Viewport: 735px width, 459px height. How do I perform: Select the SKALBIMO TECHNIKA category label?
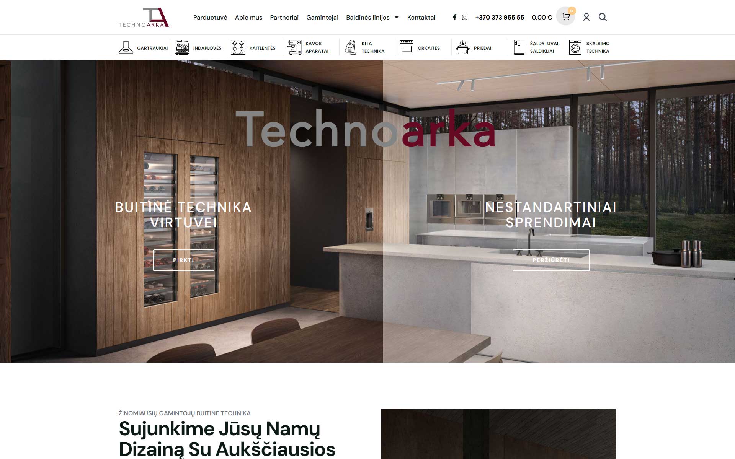[598, 47]
